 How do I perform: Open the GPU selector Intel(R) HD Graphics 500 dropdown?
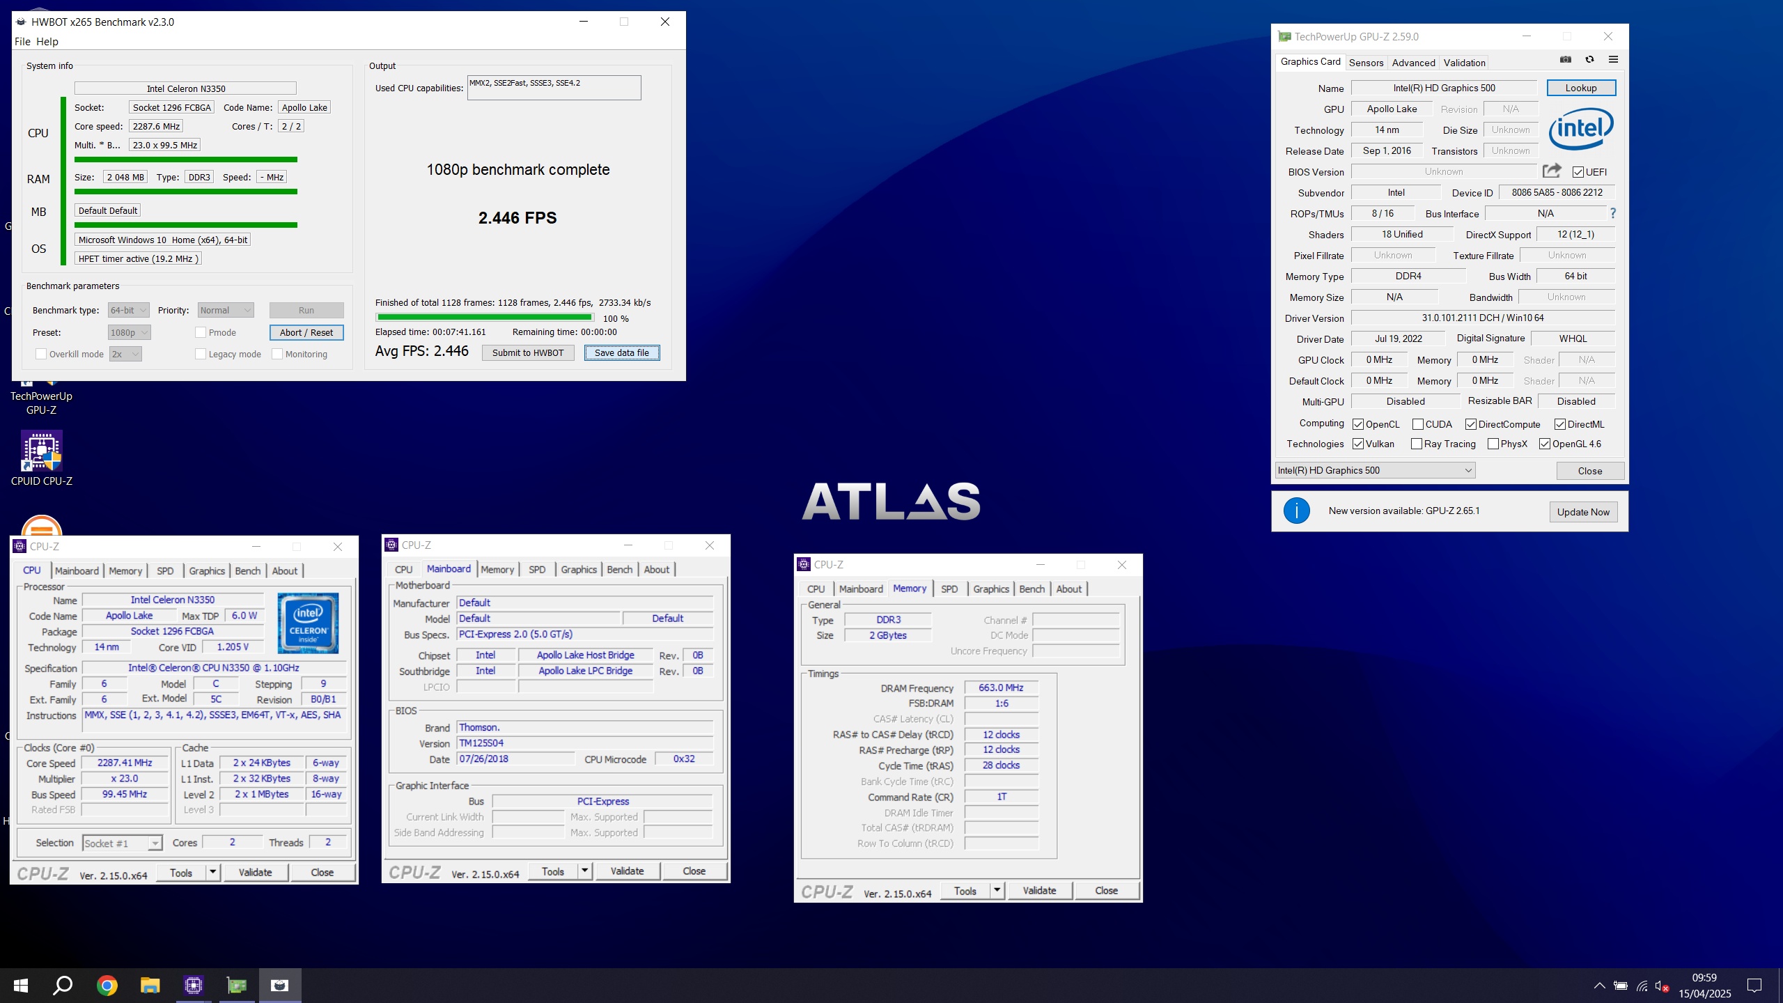pos(1375,470)
